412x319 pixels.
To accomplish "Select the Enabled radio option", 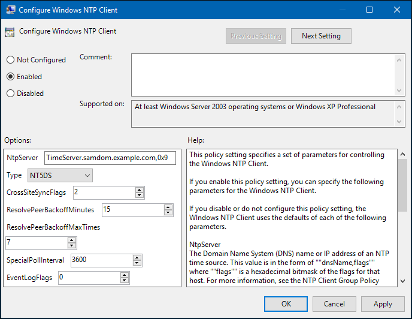I will (10, 77).
